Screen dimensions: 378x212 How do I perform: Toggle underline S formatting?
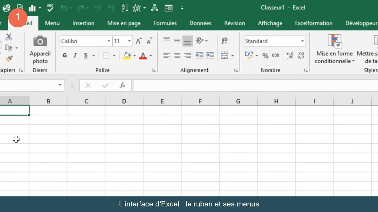[x=86, y=55]
